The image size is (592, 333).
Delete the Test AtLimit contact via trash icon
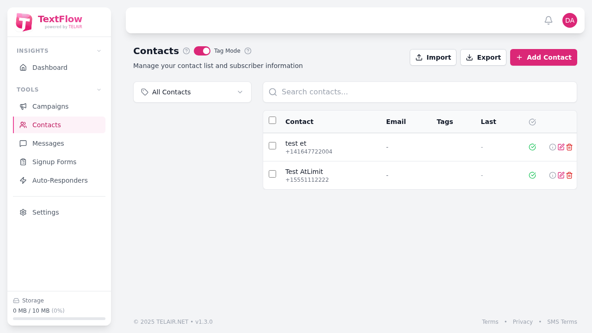click(569, 175)
